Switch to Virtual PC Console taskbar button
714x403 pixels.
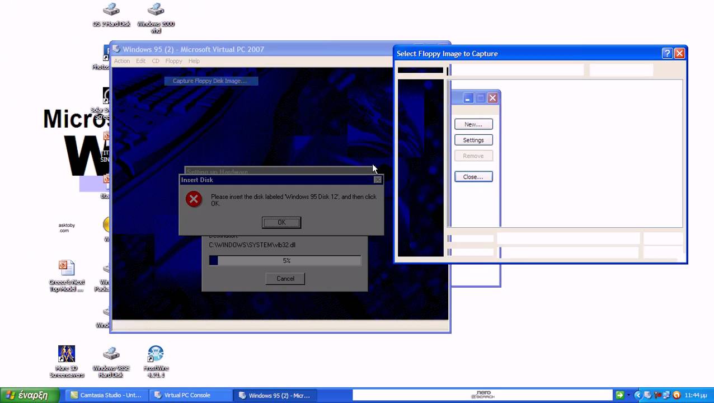(190, 395)
